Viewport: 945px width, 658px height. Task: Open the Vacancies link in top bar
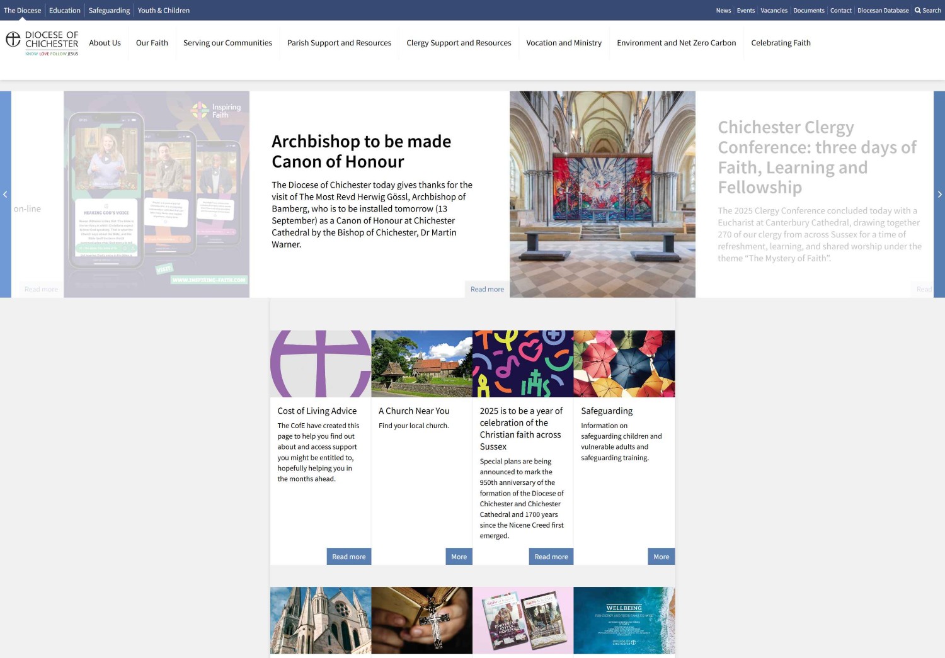tap(774, 10)
